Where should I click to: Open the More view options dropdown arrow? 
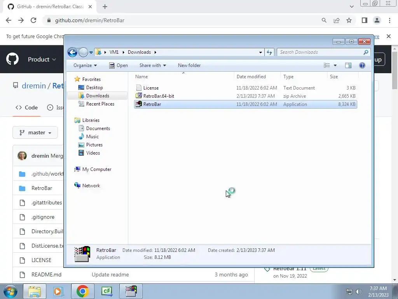pyautogui.click(x=335, y=65)
